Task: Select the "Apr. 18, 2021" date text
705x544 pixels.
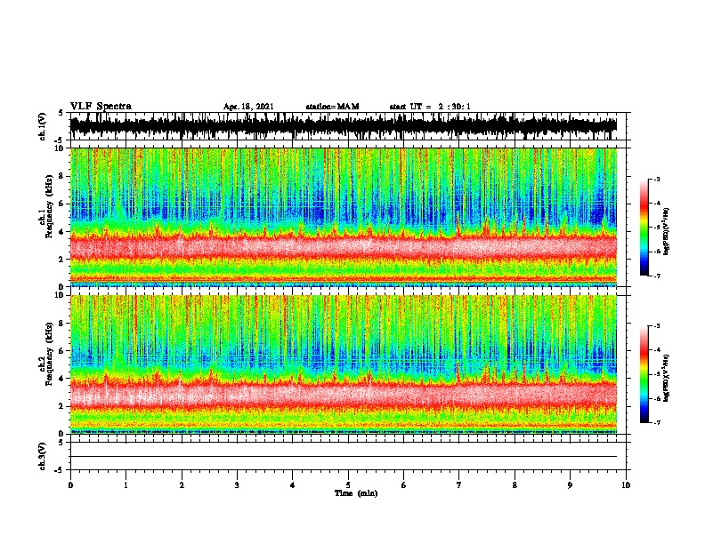Action: click(x=248, y=107)
